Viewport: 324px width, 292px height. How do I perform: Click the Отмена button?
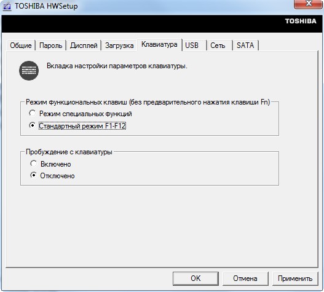[x=245, y=278]
